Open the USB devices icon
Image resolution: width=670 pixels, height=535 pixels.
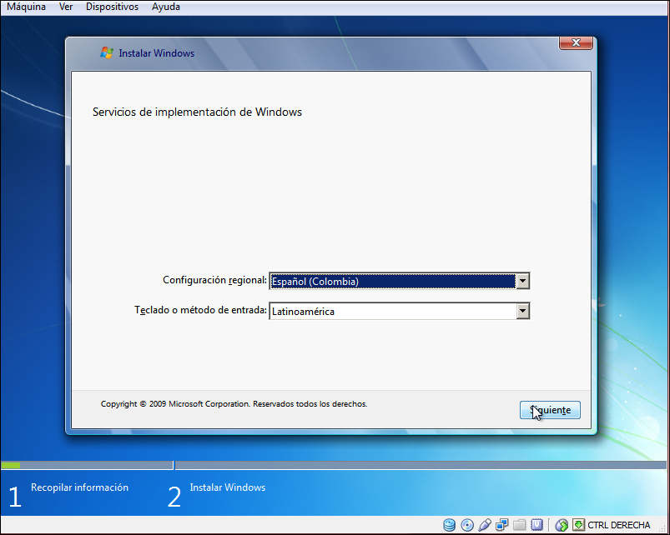point(485,525)
